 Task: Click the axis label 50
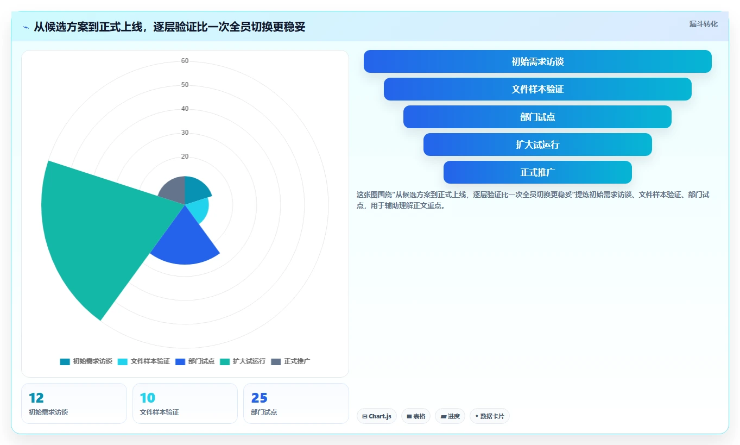185,85
